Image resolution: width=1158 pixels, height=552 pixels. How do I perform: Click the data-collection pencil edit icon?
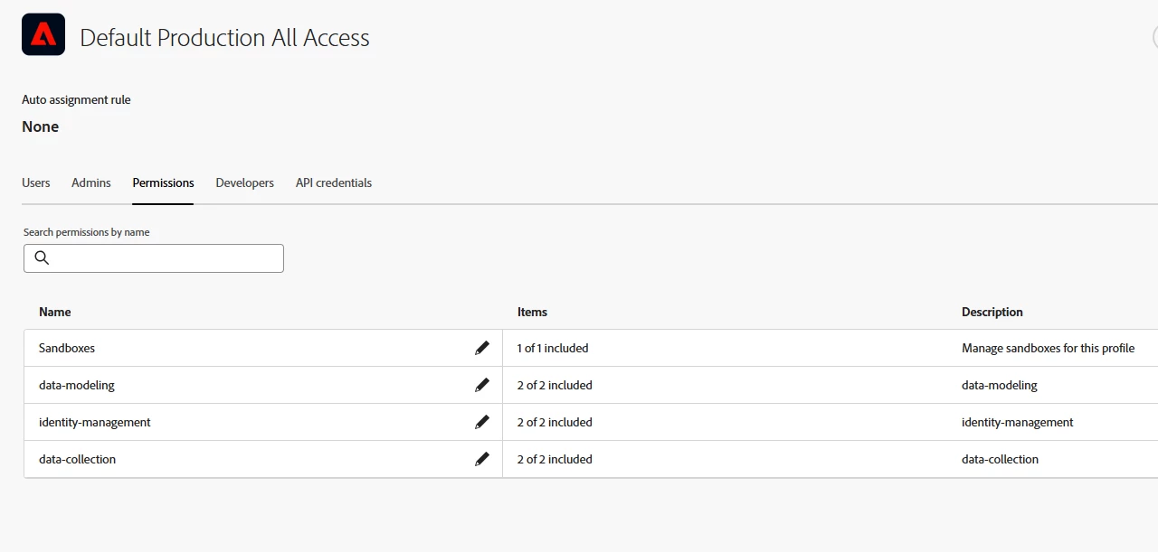pyautogui.click(x=482, y=459)
